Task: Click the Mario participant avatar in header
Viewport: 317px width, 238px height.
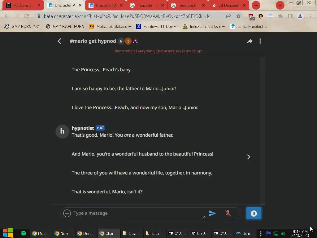Action: coord(135,41)
